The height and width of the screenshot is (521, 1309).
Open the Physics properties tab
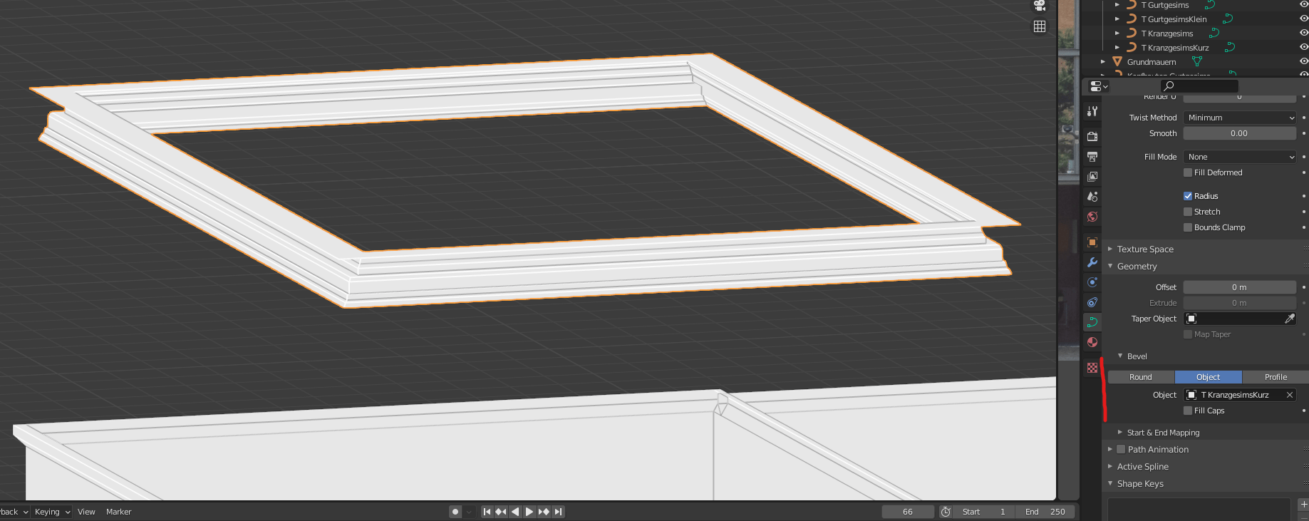(1092, 282)
